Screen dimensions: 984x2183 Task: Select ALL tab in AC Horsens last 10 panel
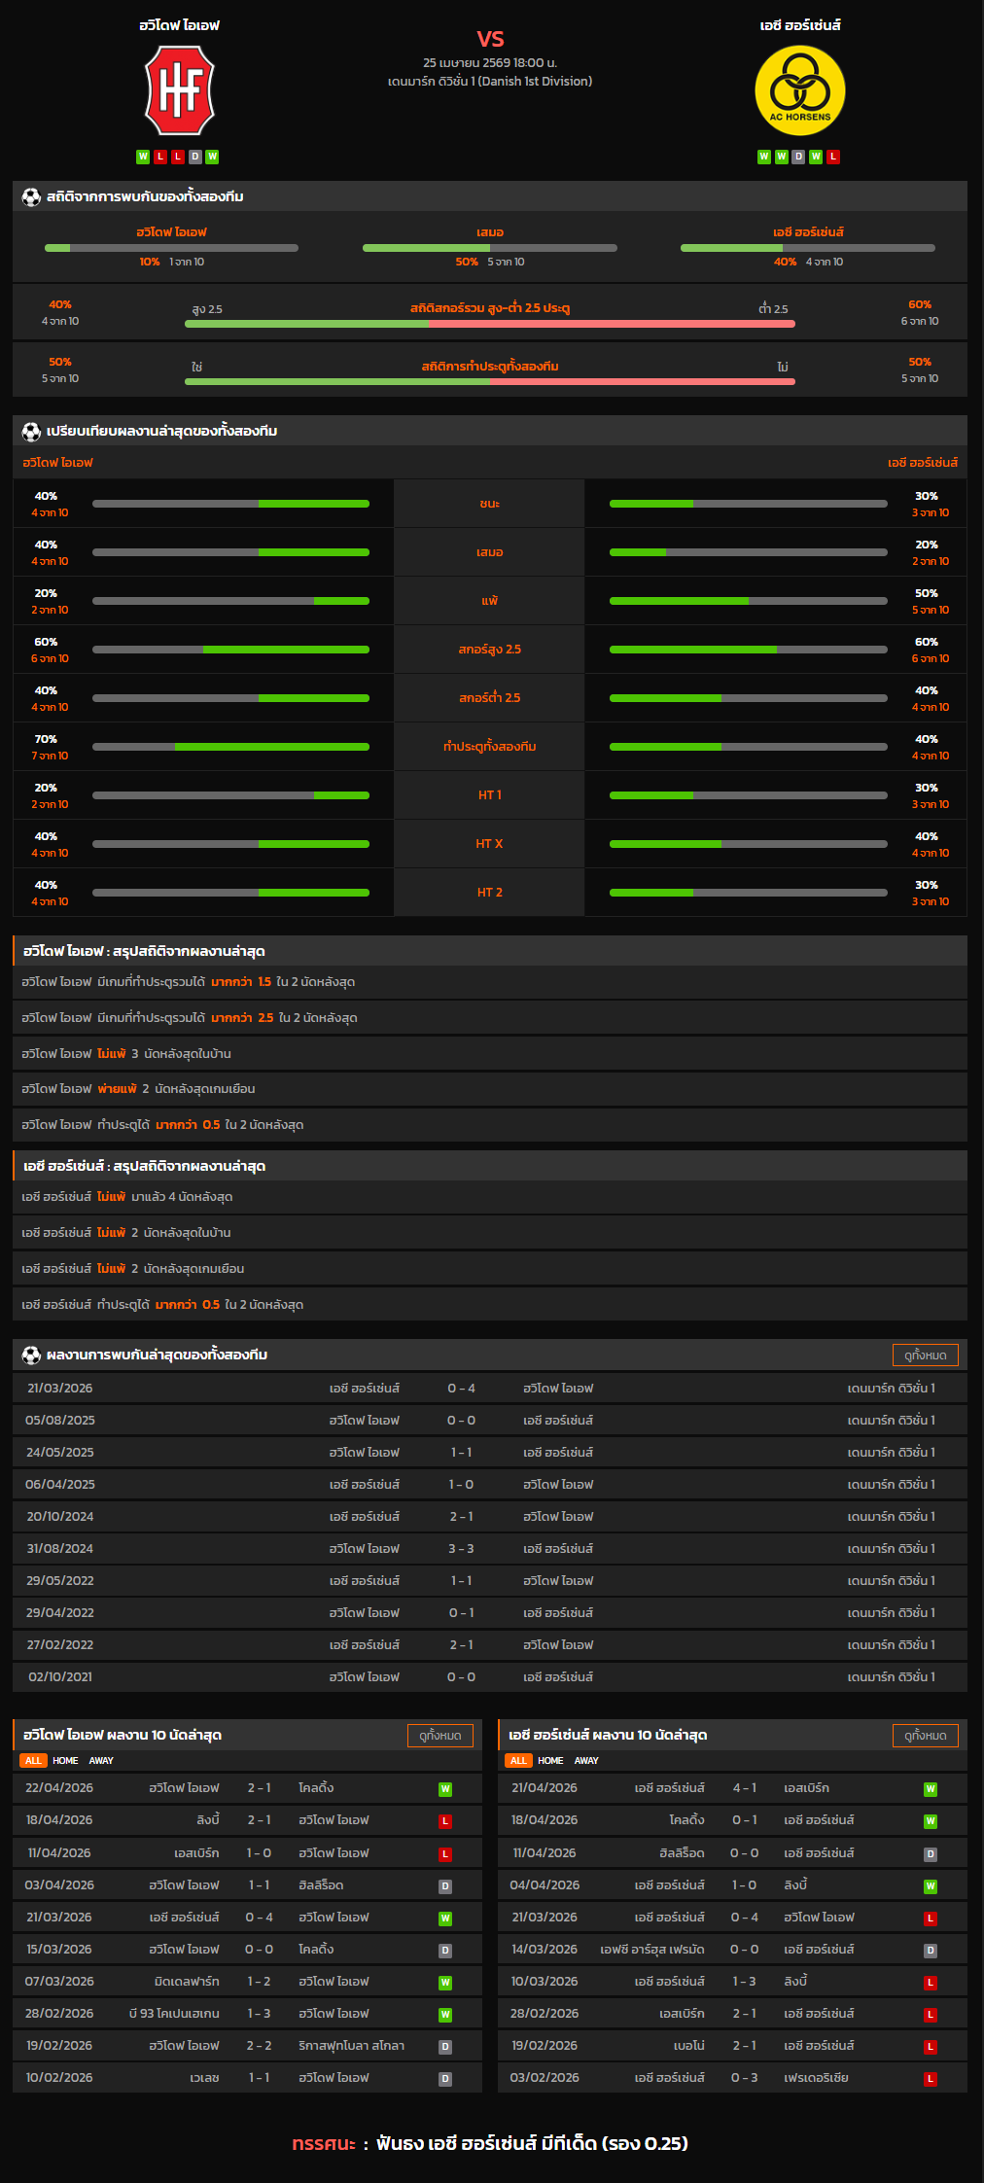point(518,1761)
